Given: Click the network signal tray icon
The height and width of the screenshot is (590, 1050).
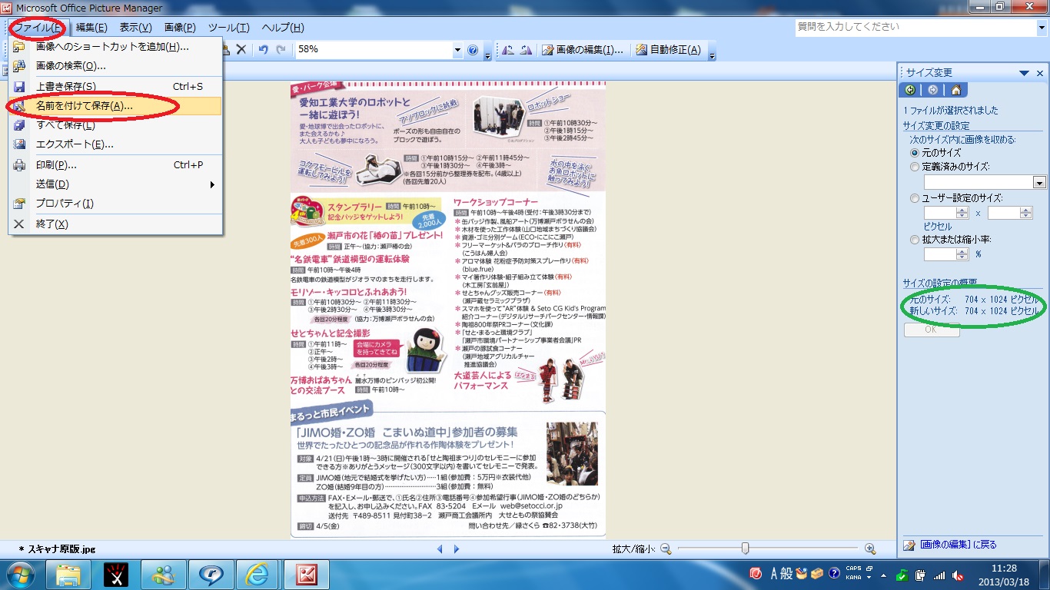Looking at the screenshot, I should click(939, 575).
